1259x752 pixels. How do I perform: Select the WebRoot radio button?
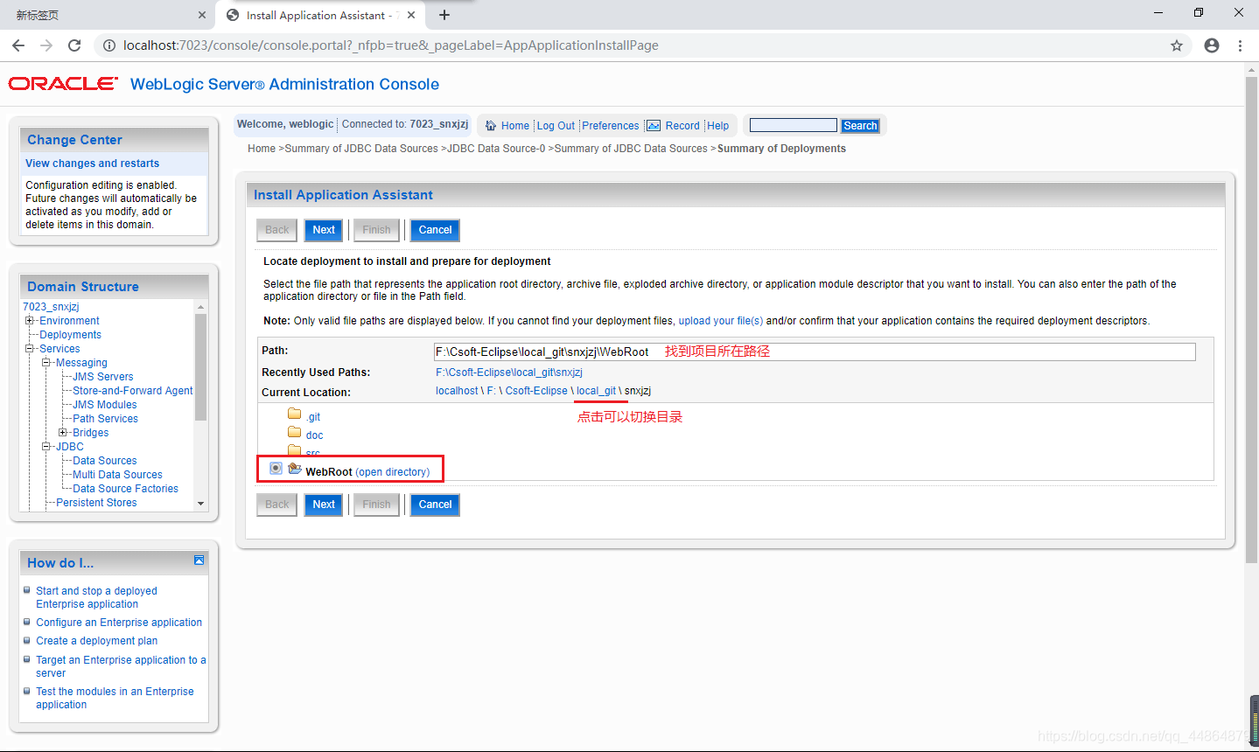[276, 469]
